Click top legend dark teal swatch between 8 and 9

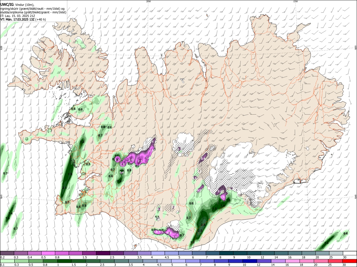pos(226,253)
